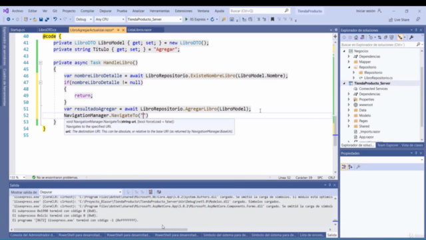
Task: Click the new project toolbar icon
Action: point(26,19)
